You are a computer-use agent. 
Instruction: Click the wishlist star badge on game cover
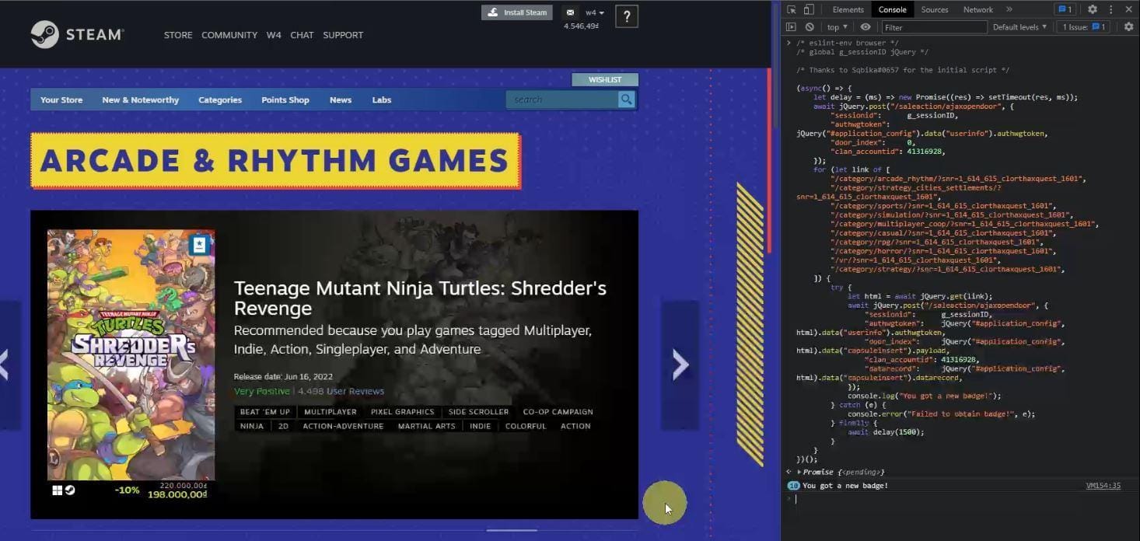pyautogui.click(x=199, y=244)
